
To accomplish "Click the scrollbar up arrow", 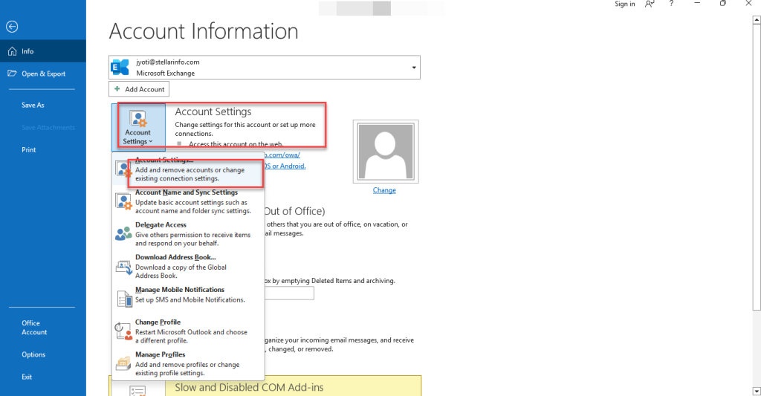I will tap(756, 20).
